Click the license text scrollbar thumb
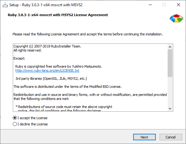This screenshot has width=186, height=144. pos(170,63)
